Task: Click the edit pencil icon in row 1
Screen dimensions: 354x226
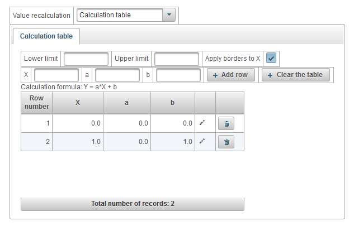Action: (x=202, y=123)
